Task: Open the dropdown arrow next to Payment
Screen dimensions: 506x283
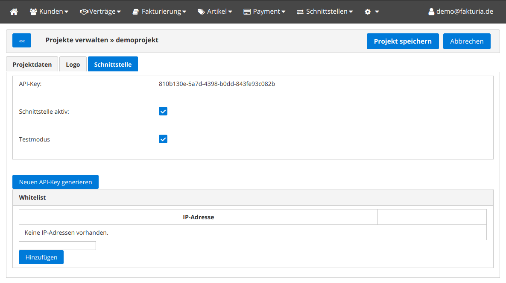Action: point(284,12)
